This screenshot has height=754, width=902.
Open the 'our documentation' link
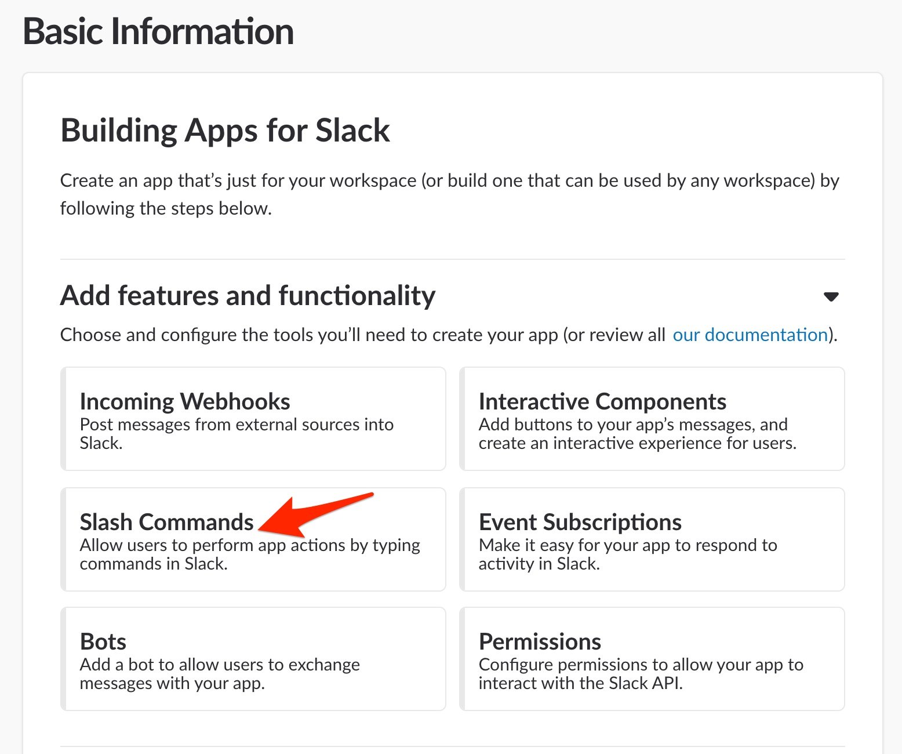coord(750,335)
